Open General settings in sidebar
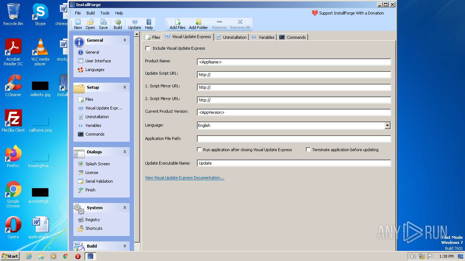This screenshot has width=465, height=261. [88, 52]
